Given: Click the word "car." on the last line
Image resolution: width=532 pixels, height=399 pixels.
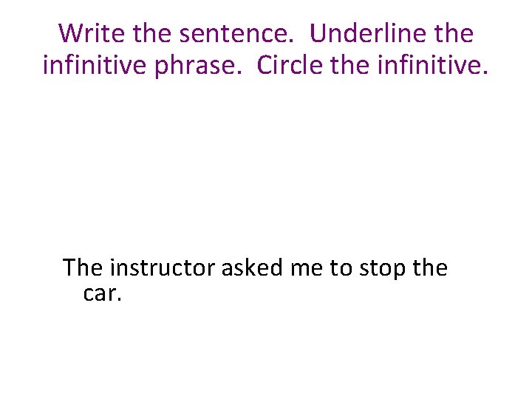Looking at the screenshot, I should pyautogui.click(x=102, y=293).
